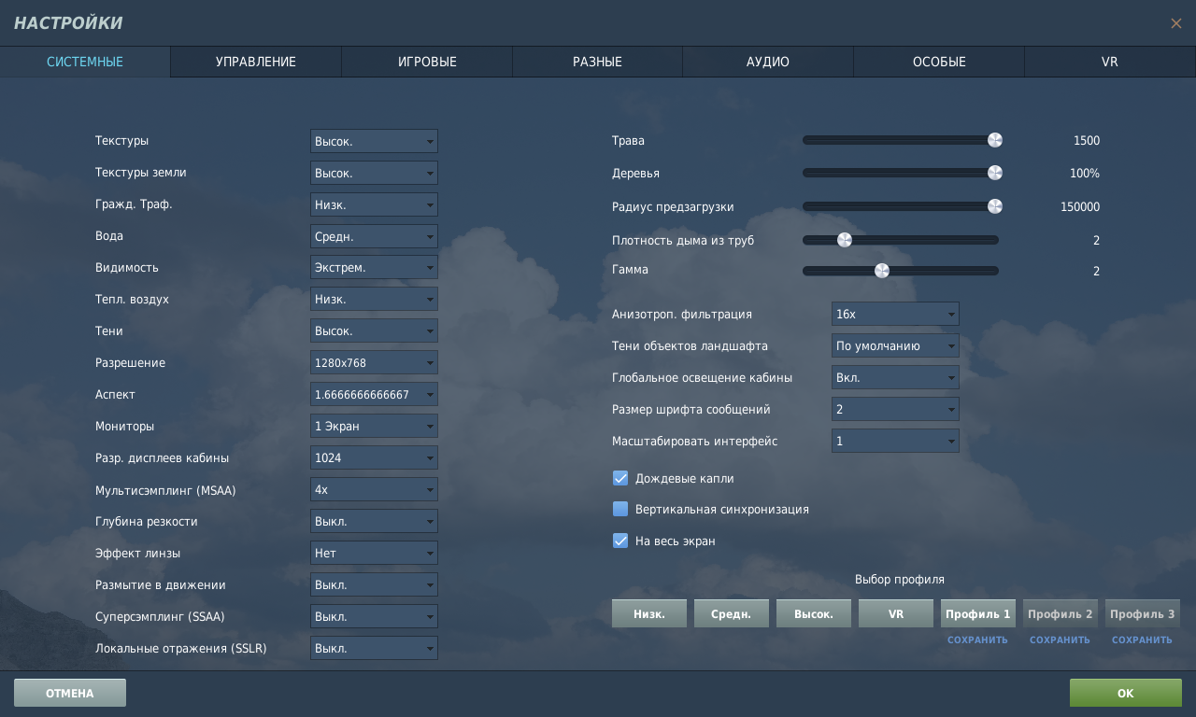The height and width of the screenshot is (717, 1196).
Task: Click the Радиус предзагрузки slider handle
Action: coord(995,206)
